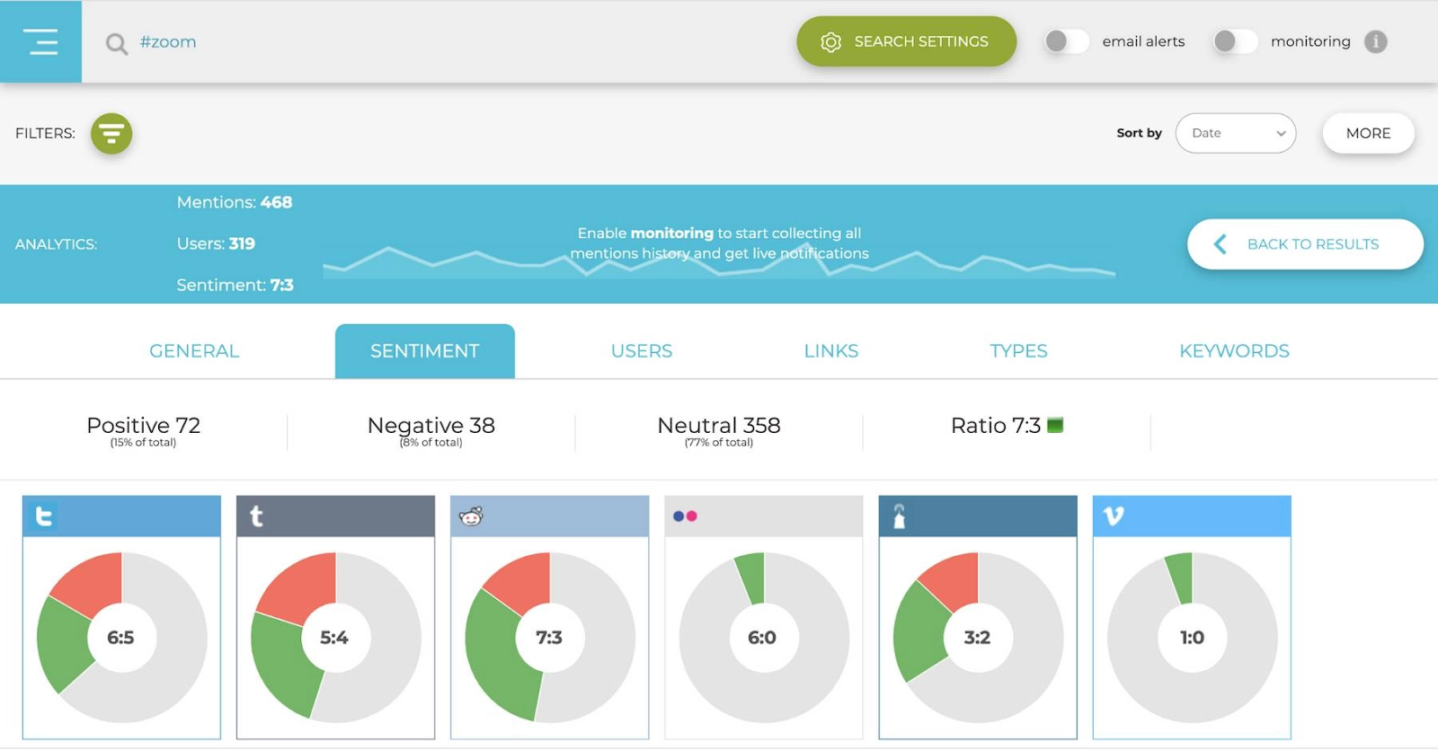
Task: Open the MORE options button
Action: pyautogui.click(x=1368, y=133)
